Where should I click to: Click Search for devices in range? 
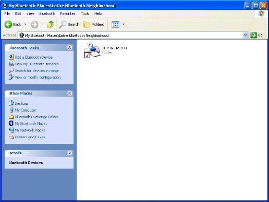pos(37,70)
